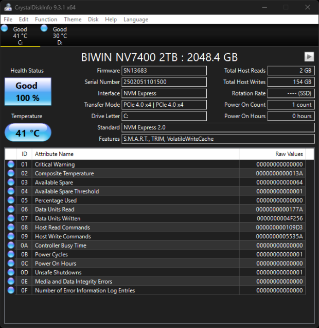Click the health orb above drive D:
Screen dimensions: 319x328
tap(44, 29)
